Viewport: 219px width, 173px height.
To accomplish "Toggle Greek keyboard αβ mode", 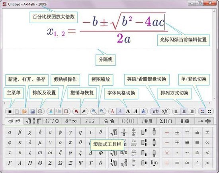I will tap(164, 111).
